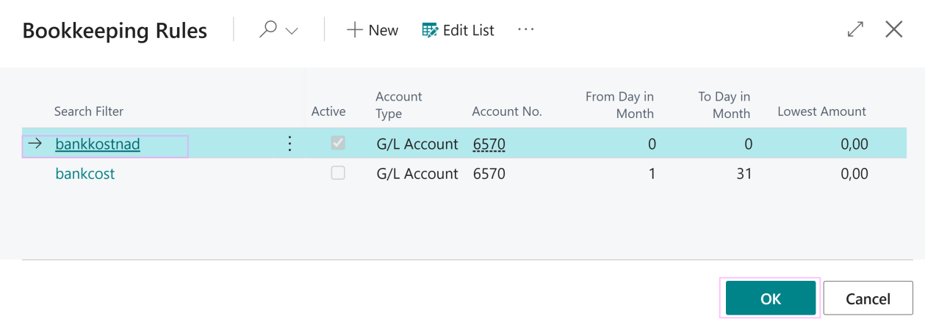925x327 pixels.
Task: Sort by Active column header
Action: coord(328,111)
